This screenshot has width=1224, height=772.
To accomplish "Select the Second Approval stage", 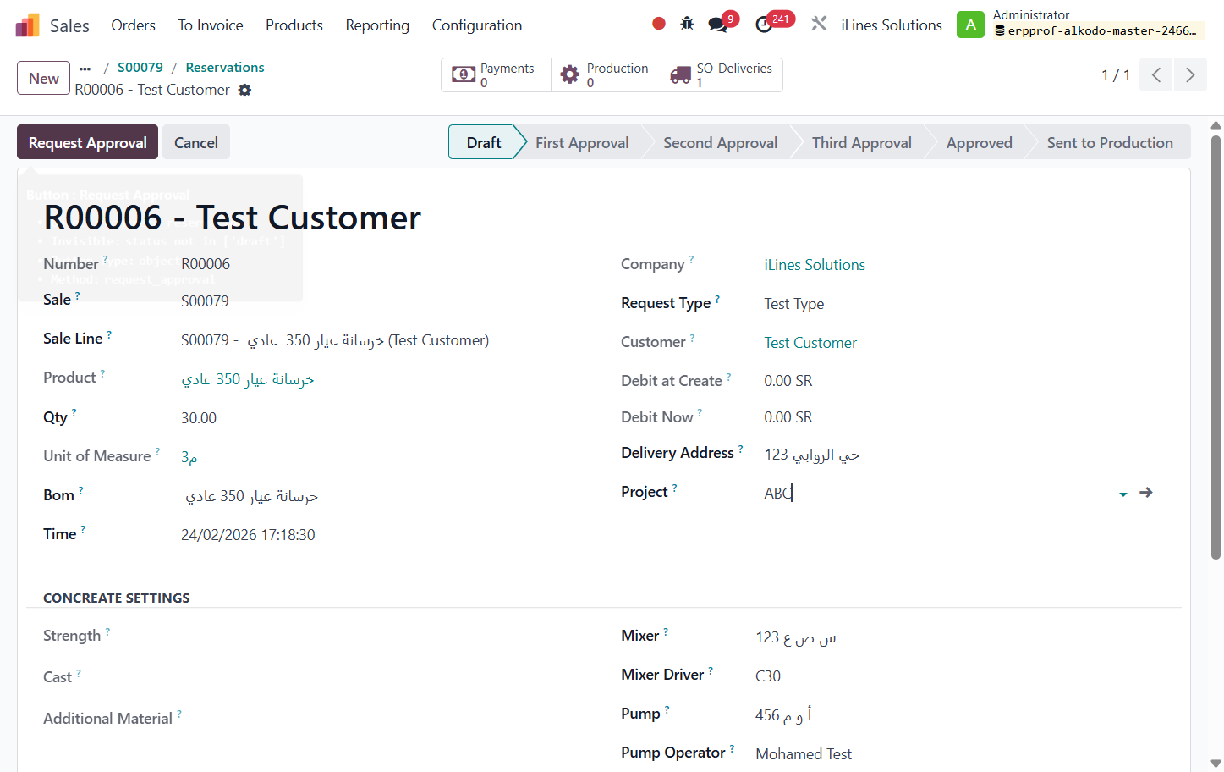I will 720,142.
